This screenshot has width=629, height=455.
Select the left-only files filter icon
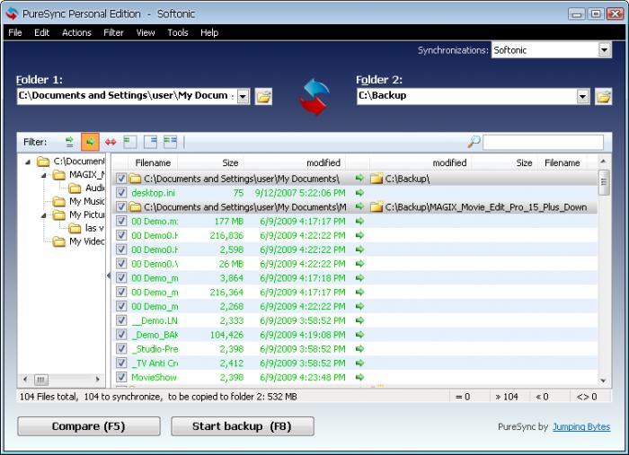click(x=130, y=142)
